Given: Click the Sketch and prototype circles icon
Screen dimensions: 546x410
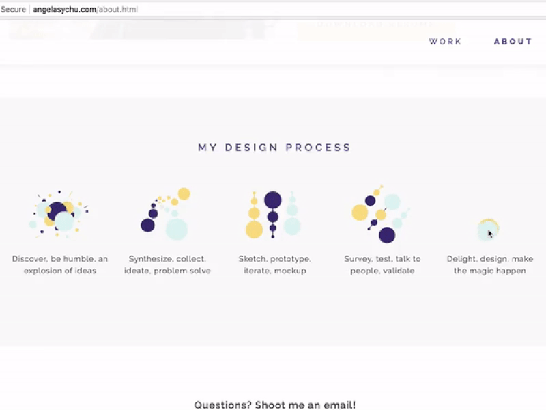Looking at the screenshot, I should pyautogui.click(x=274, y=215).
